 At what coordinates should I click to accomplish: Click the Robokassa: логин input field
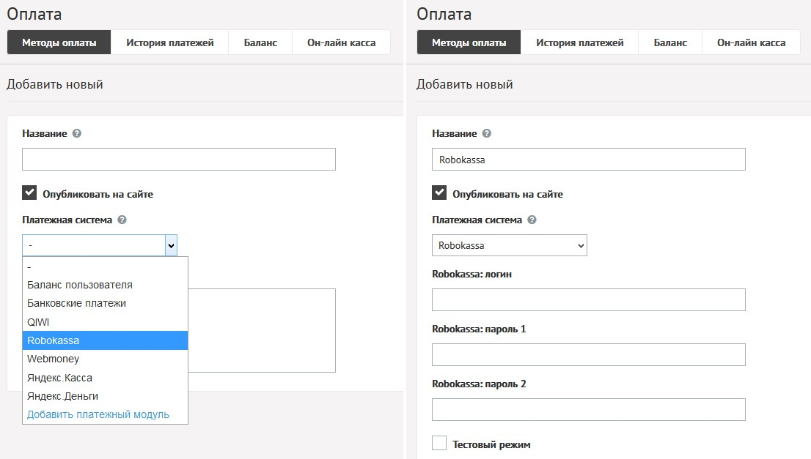(x=589, y=299)
